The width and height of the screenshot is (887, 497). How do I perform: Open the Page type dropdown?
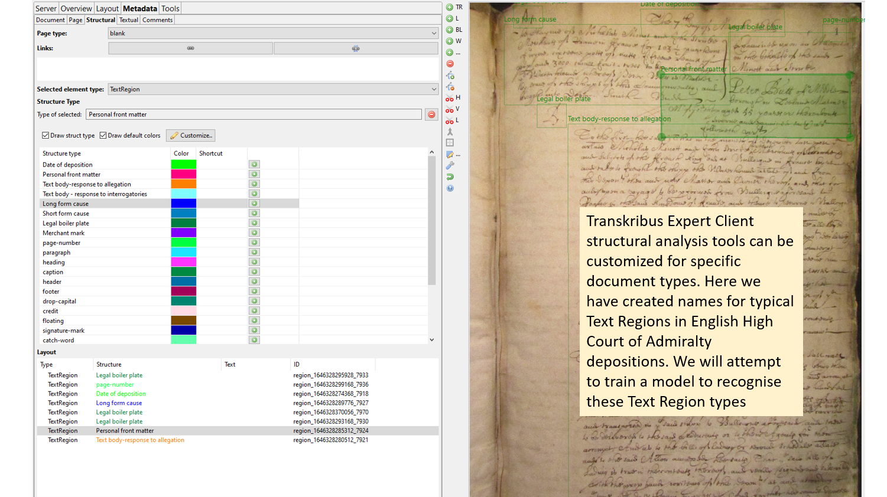[x=273, y=34]
